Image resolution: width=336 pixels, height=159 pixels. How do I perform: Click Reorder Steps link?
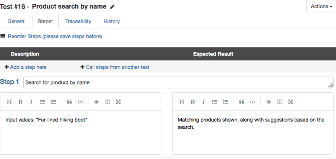click(x=55, y=36)
